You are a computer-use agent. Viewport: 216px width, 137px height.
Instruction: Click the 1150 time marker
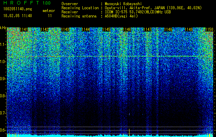click(209, 29)
